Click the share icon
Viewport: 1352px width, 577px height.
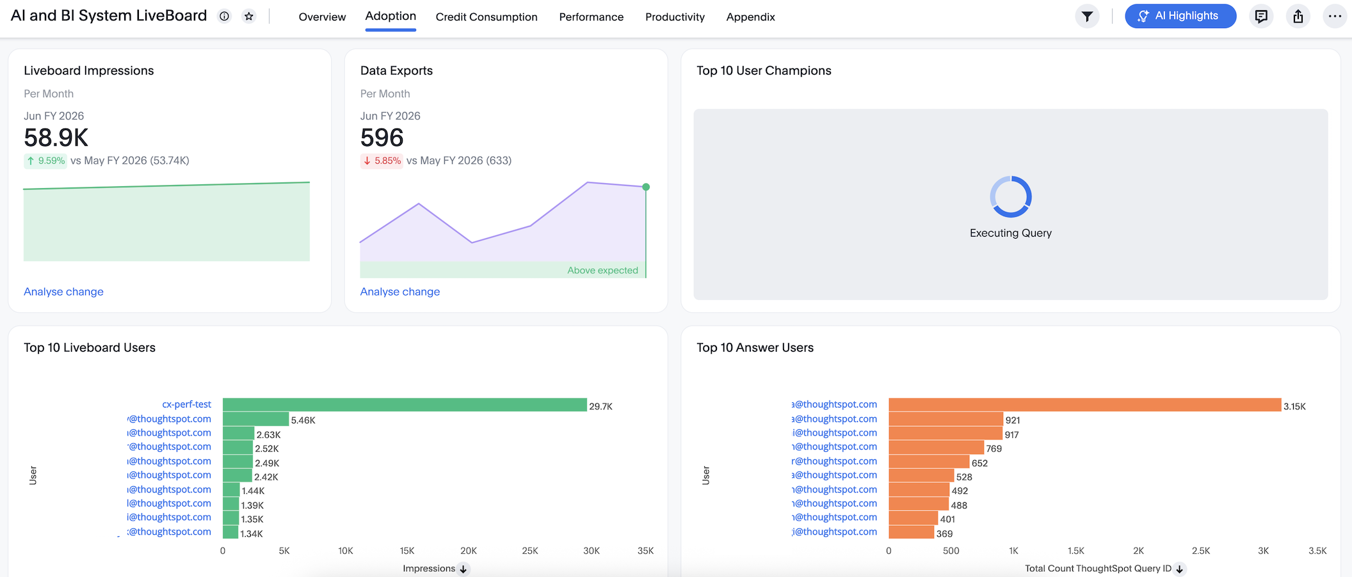[1298, 17]
